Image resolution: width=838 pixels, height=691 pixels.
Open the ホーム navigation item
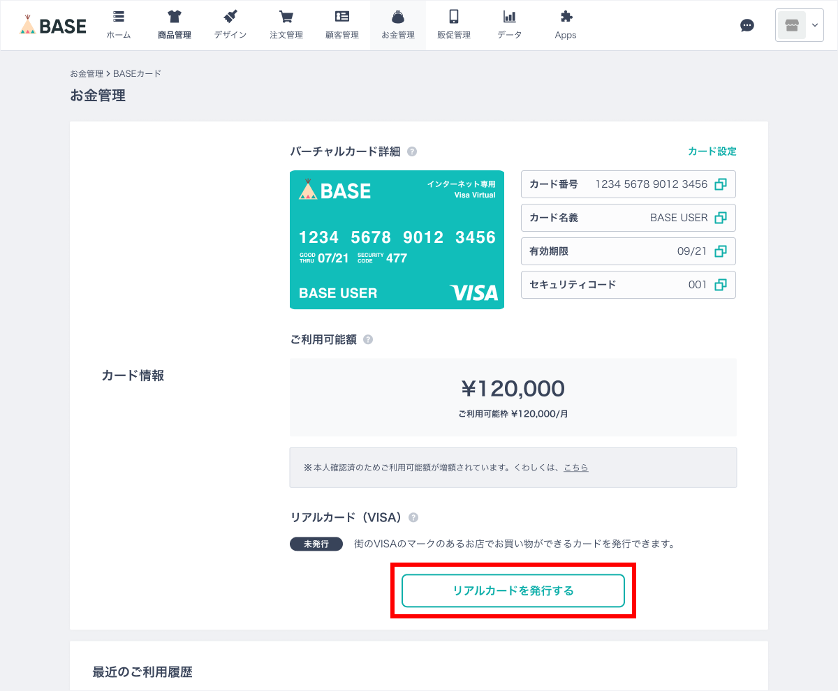[x=119, y=25]
